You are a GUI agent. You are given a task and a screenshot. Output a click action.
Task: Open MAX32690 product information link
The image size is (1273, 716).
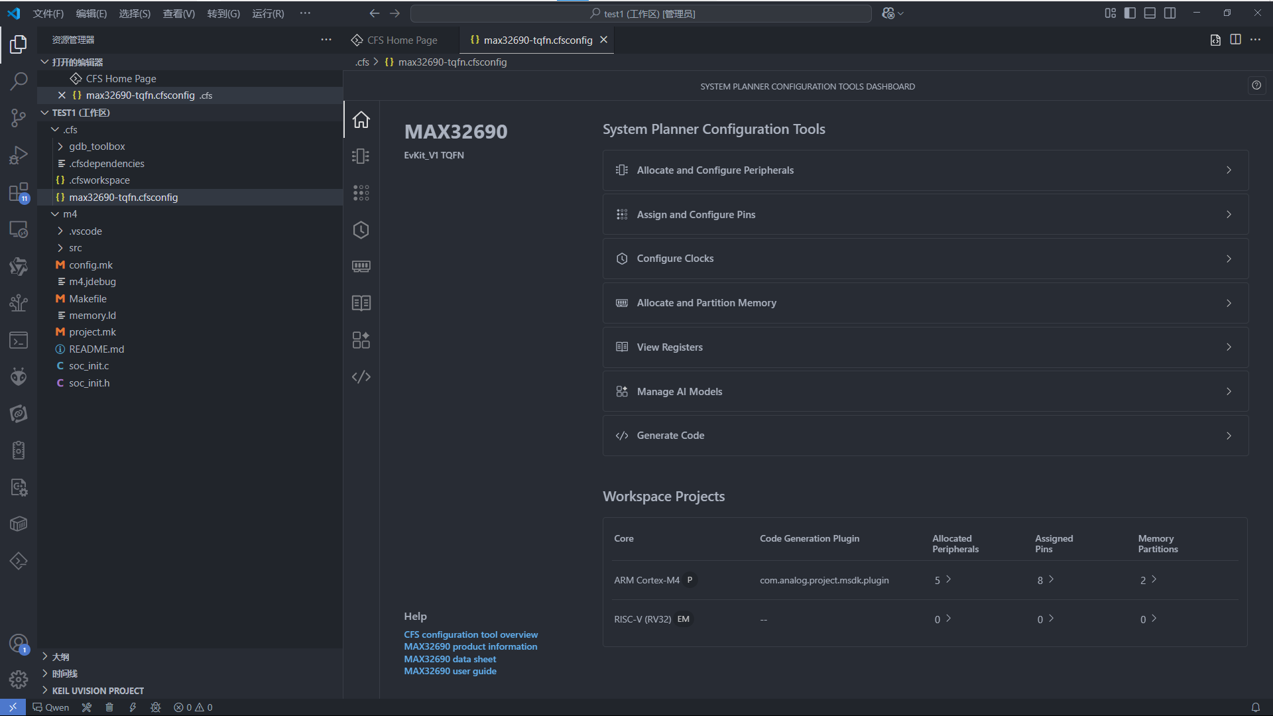coord(471,647)
